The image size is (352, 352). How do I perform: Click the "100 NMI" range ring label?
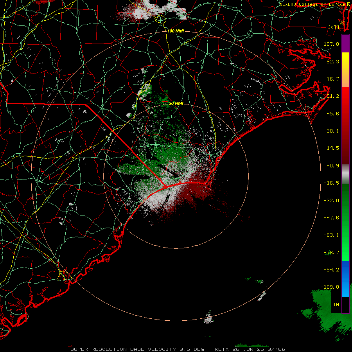pos(176,31)
